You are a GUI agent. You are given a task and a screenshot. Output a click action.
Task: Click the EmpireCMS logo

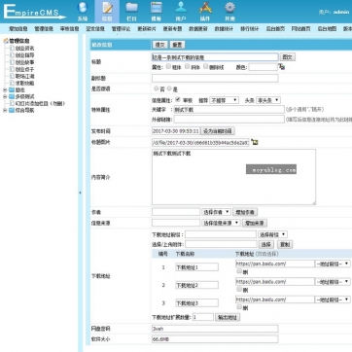pyautogui.click(x=34, y=12)
